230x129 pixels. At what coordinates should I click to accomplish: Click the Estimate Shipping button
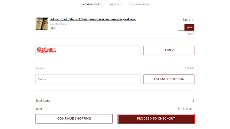point(169,79)
